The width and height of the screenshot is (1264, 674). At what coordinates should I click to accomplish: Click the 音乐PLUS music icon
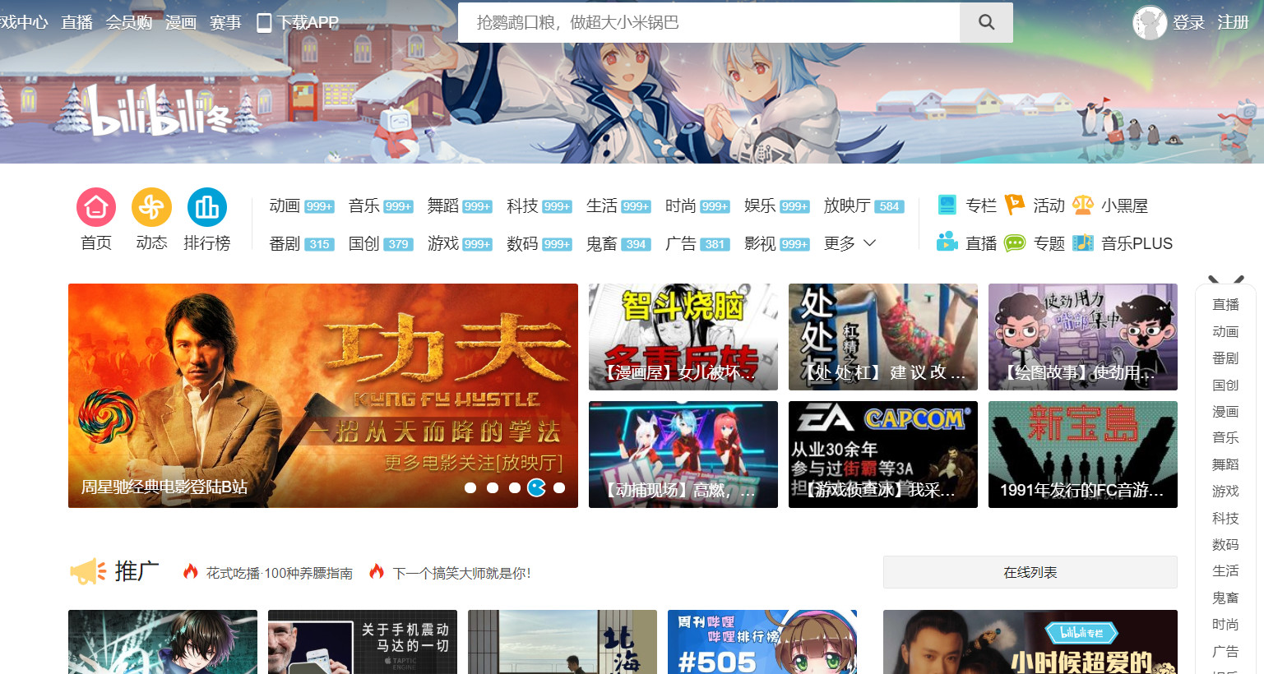(x=1083, y=242)
